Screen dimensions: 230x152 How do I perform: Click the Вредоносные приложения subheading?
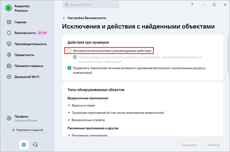click(x=88, y=98)
